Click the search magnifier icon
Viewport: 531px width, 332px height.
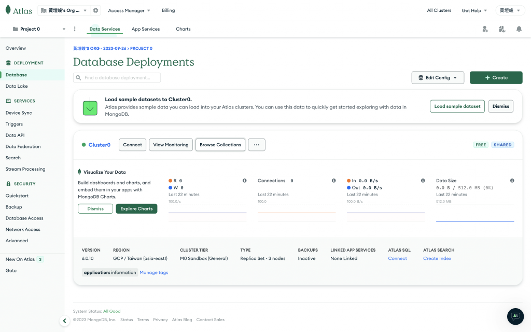(x=79, y=78)
